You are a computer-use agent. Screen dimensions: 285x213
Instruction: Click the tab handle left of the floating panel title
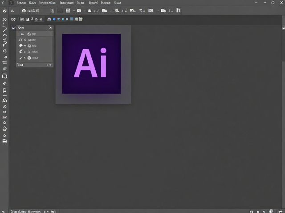point(14,28)
